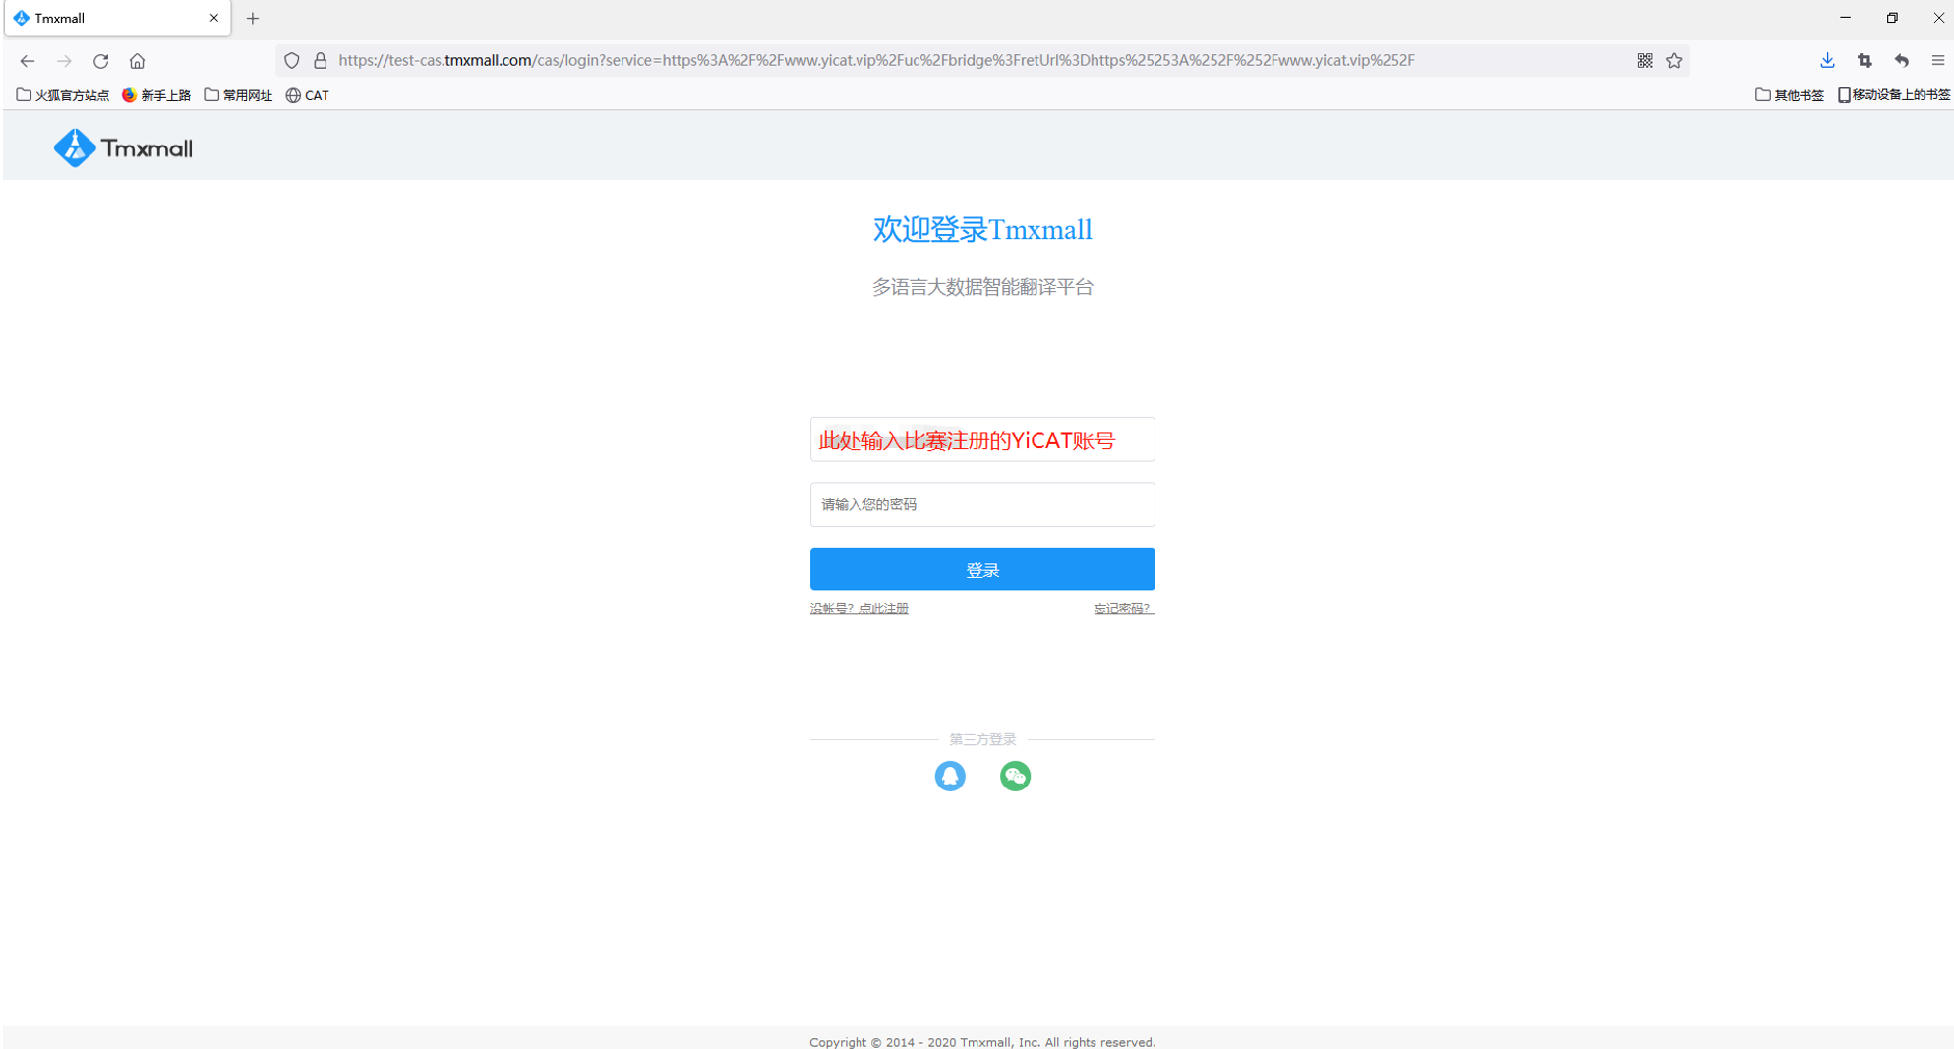Click the 忘记密码？ link

(x=1124, y=609)
